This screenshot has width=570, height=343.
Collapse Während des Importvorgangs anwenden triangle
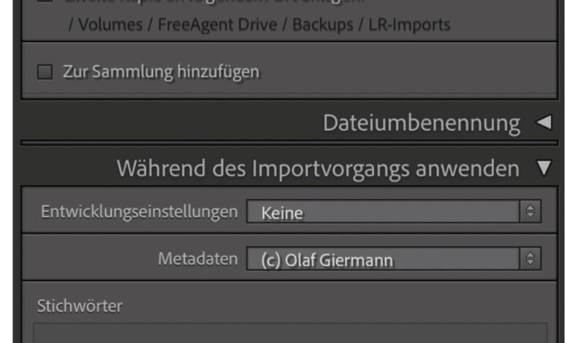544,168
